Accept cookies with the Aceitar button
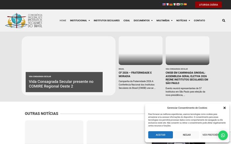The height and width of the screenshot is (144, 231). click(160, 135)
